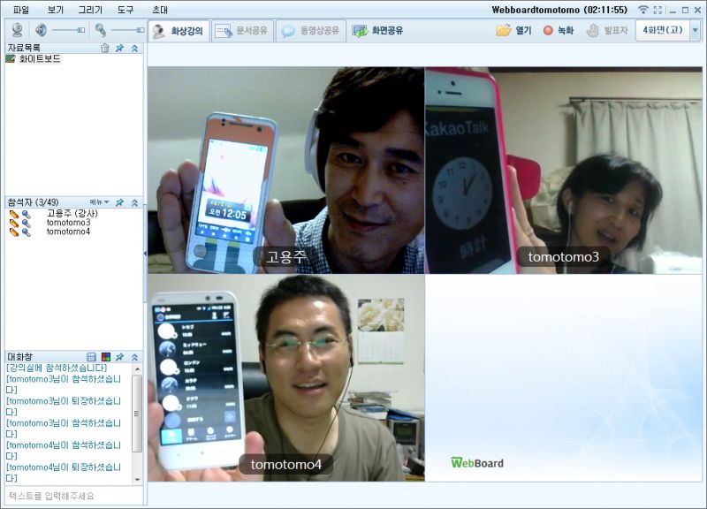This screenshot has height=509, width=707.
Task: Click the 열기 open folder button
Action: click(514, 30)
